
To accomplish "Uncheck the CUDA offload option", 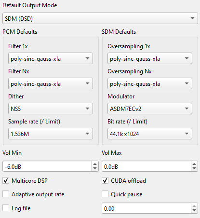I will tap(105, 180).
